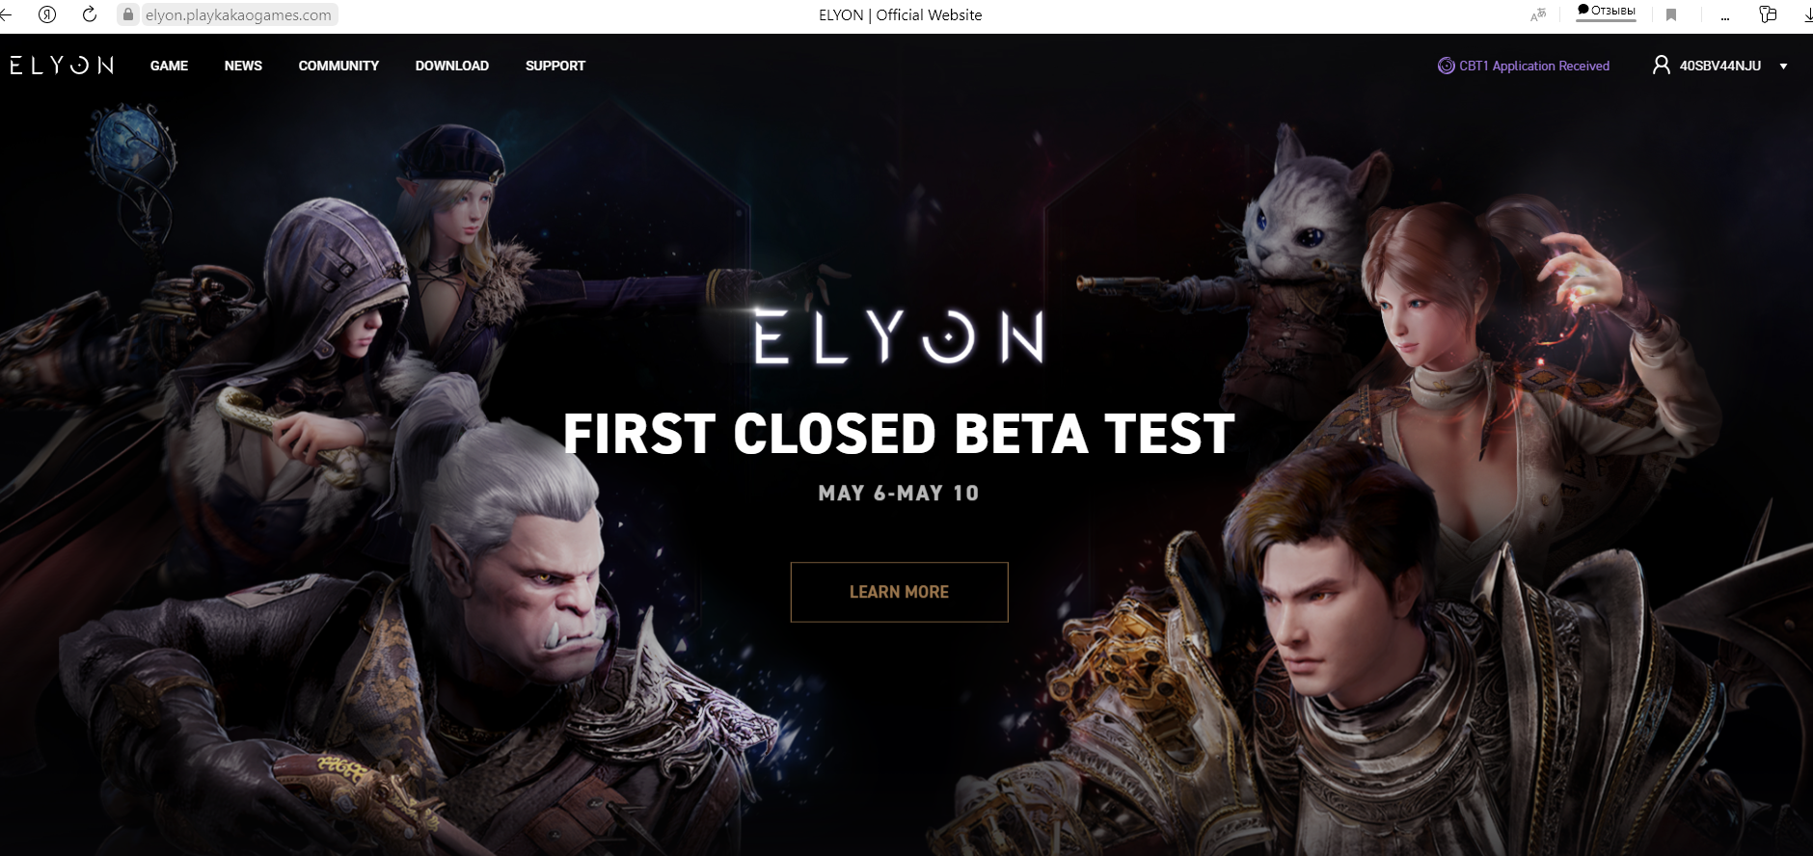Click the Отзывы reviews button
Viewport: 1813px width, 856px height.
pos(1606,12)
